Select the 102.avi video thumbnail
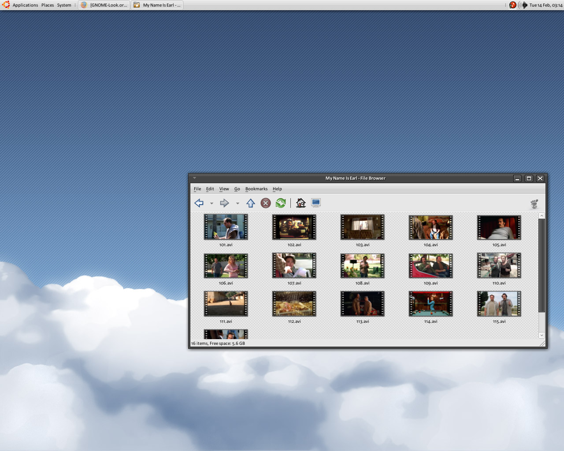Screen dimensions: 564x451 (x=294, y=227)
